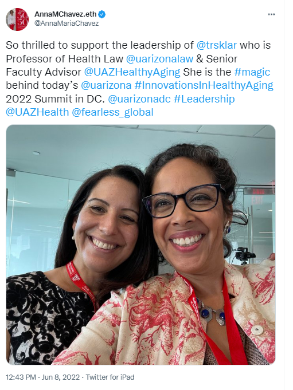The width and height of the screenshot is (293, 390).
Task: Click the AnnaMChavez.eth profile avatar
Action: (x=17, y=19)
